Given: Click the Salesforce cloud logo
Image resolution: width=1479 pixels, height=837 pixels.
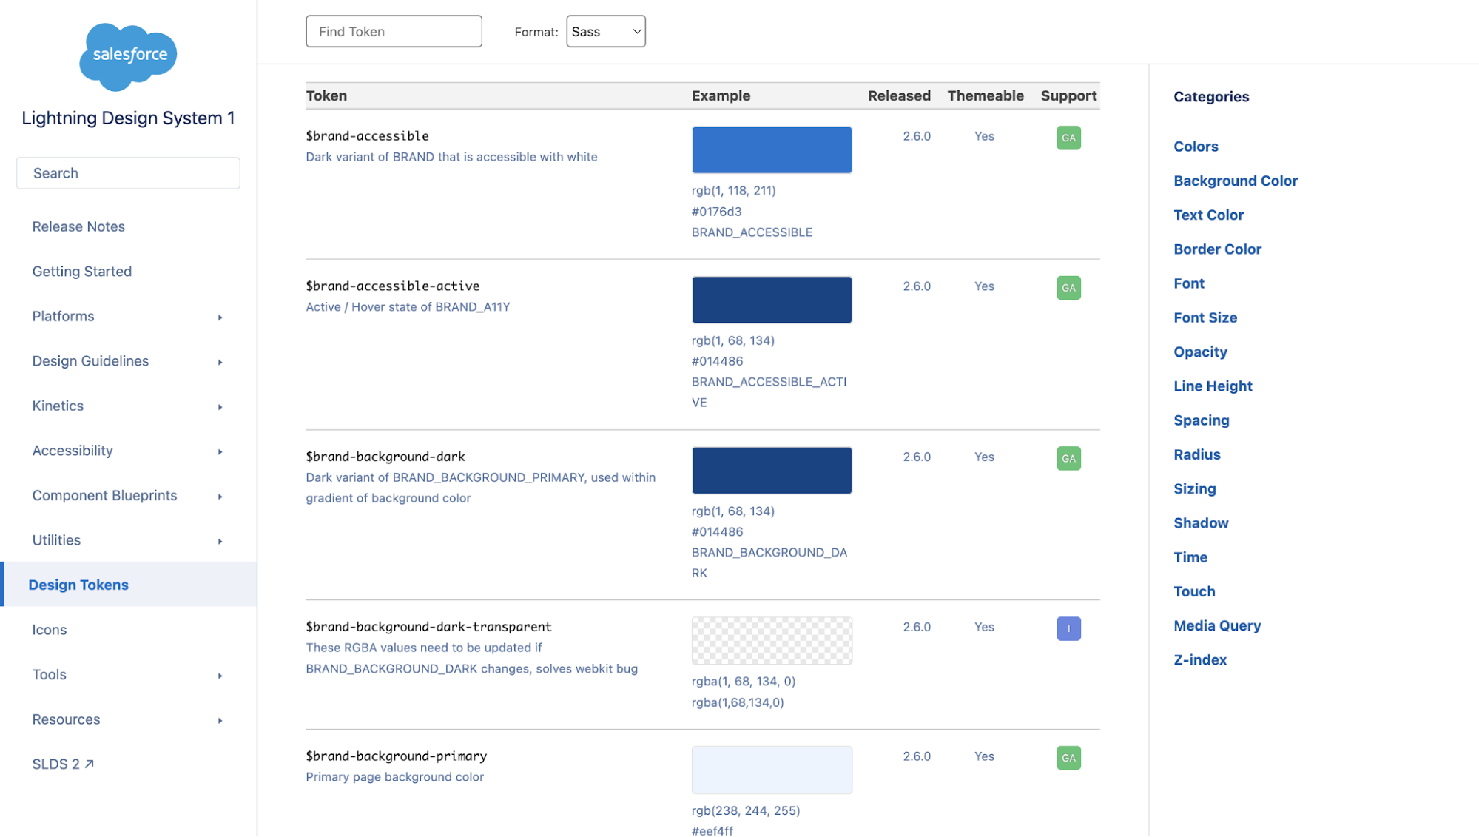Looking at the screenshot, I should 128,57.
